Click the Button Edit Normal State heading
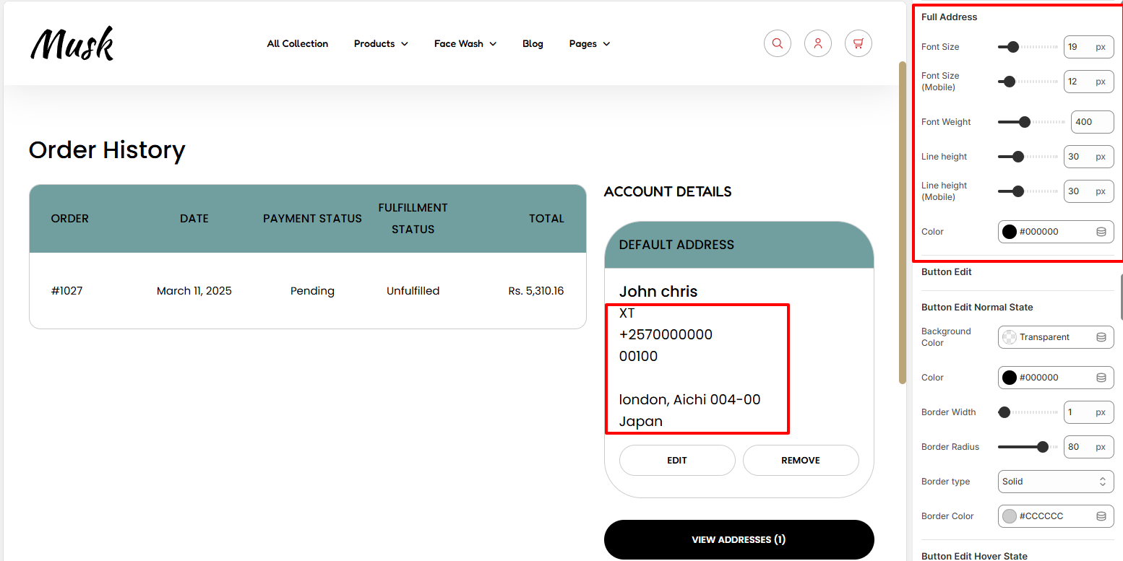The width and height of the screenshot is (1123, 561). (x=977, y=307)
